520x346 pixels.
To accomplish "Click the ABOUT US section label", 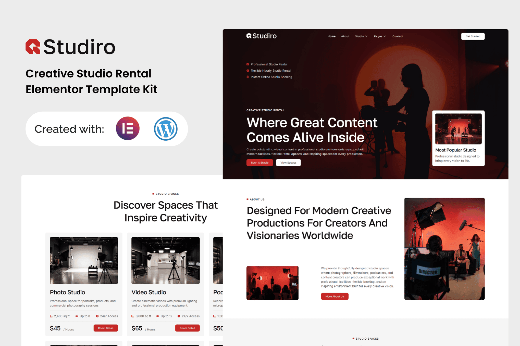I will pos(257,199).
